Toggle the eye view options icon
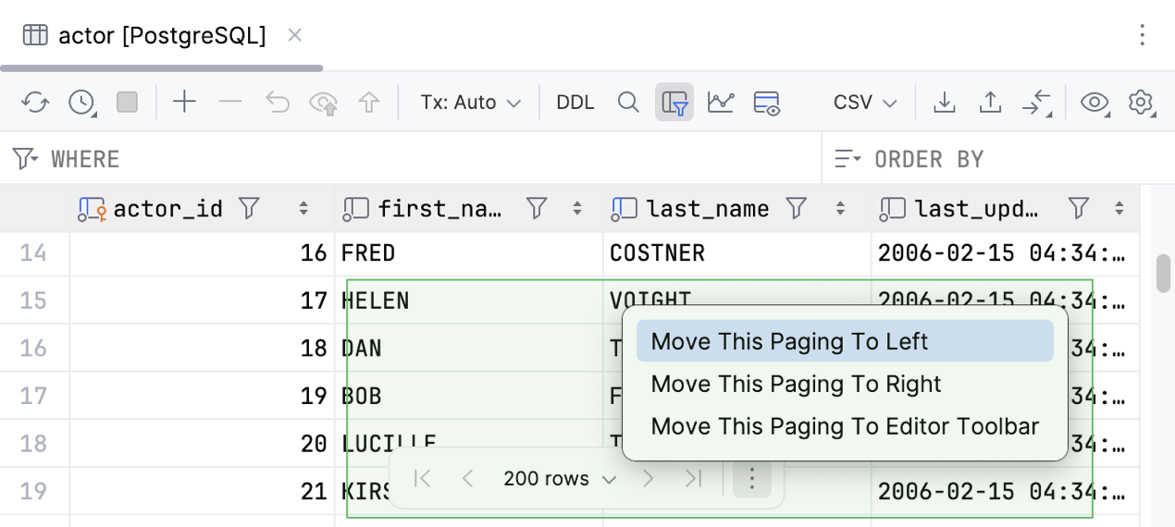This screenshot has height=527, width=1175. pyautogui.click(x=1095, y=102)
